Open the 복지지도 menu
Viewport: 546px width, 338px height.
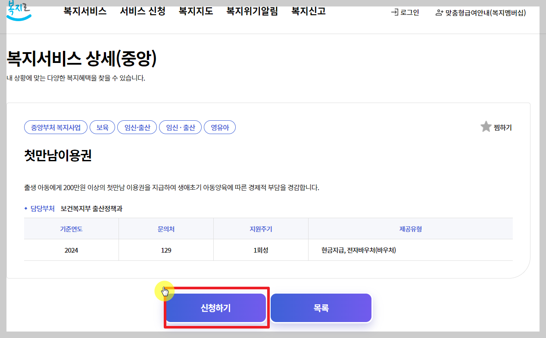196,11
